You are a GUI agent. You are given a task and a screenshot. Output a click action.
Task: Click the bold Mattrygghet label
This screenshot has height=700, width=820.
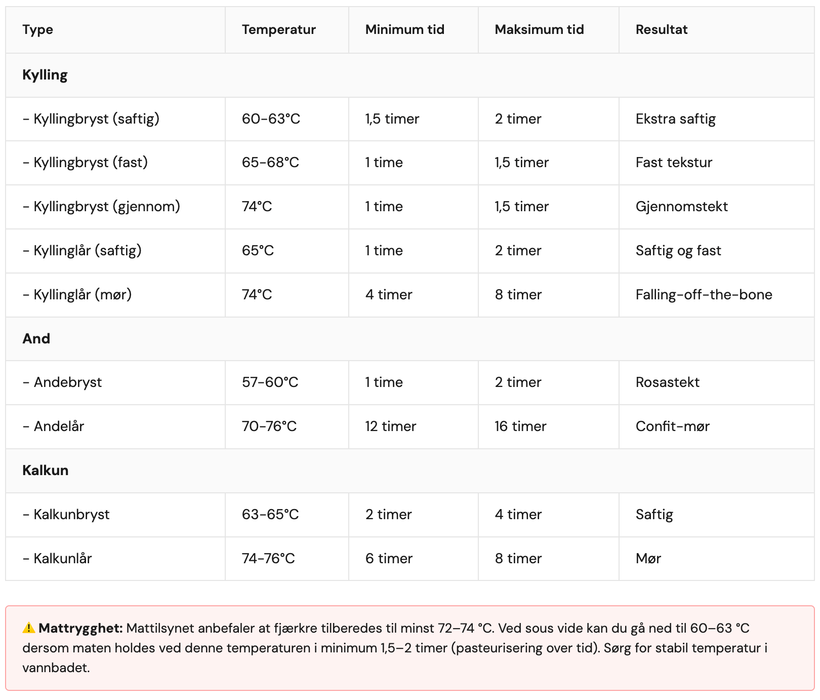81,629
